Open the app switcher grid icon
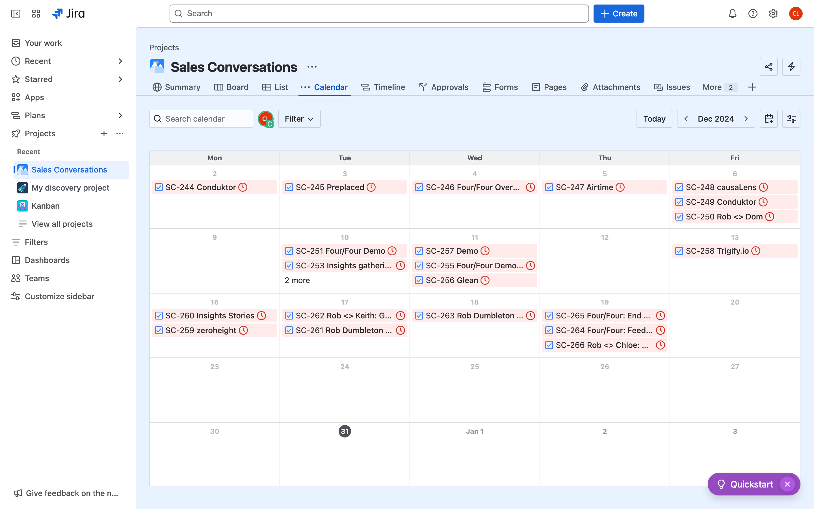The height and width of the screenshot is (509, 814). tap(36, 14)
